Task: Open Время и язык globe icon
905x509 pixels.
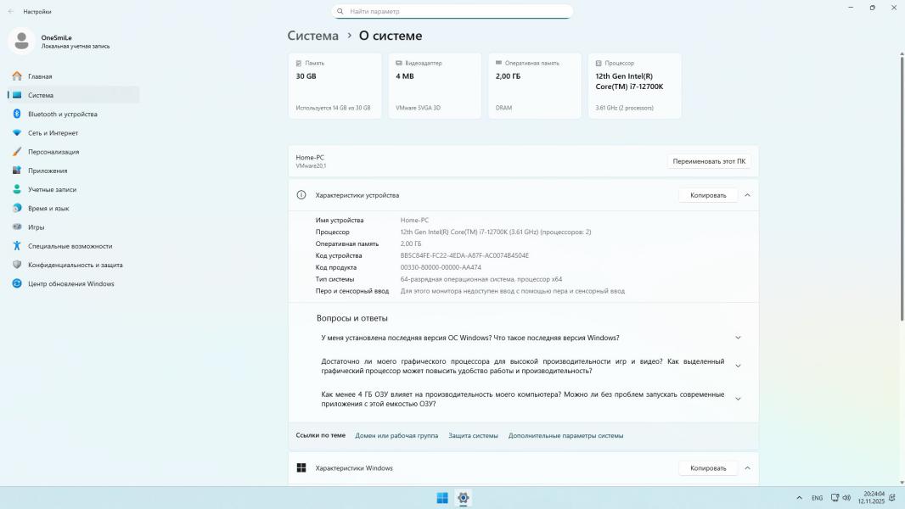Action: (17, 208)
